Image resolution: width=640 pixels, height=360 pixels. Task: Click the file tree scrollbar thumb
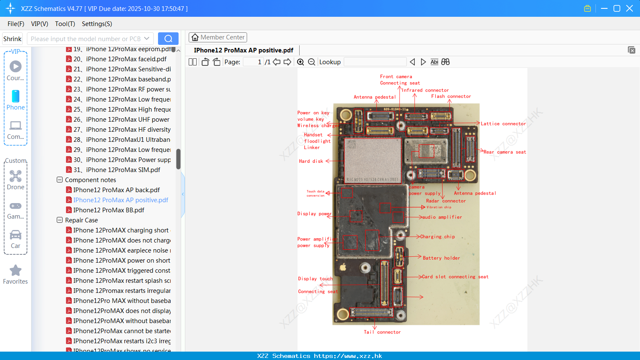click(x=178, y=159)
